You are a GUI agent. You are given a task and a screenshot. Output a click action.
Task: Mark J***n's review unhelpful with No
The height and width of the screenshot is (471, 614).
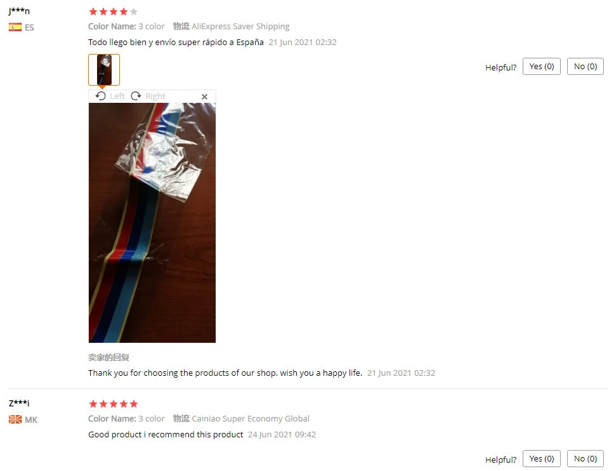pos(585,67)
